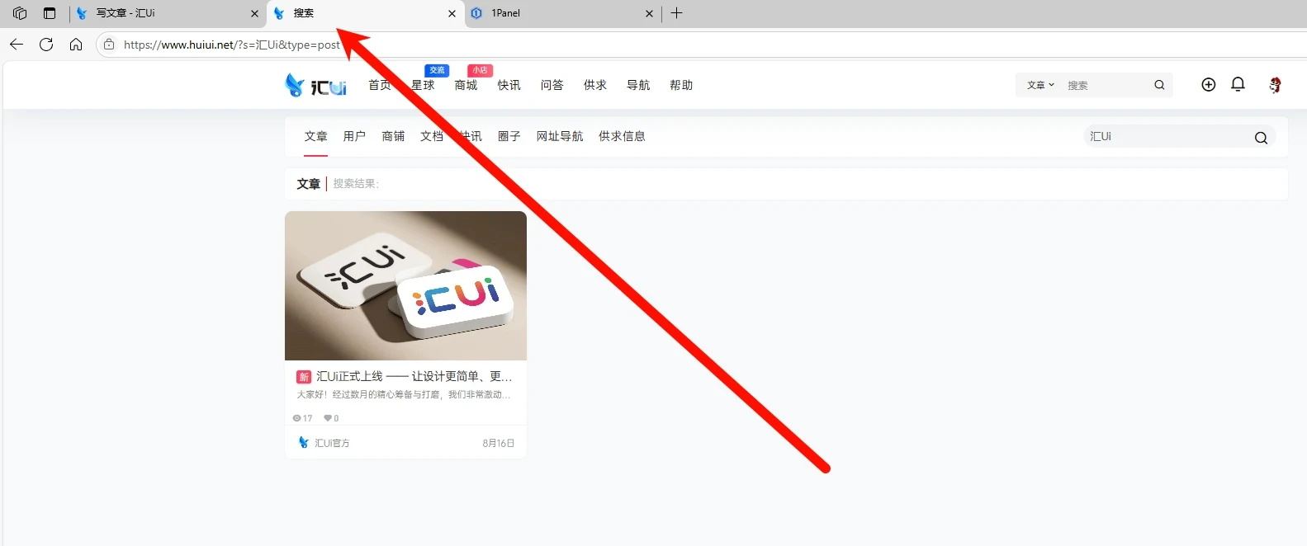Select the 供求信息 search category tab
1307x546 pixels.
click(x=622, y=136)
